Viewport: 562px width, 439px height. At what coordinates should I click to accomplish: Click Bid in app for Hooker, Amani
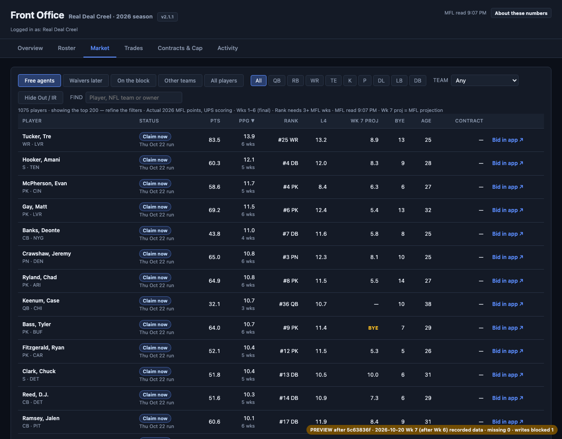[x=508, y=163]
